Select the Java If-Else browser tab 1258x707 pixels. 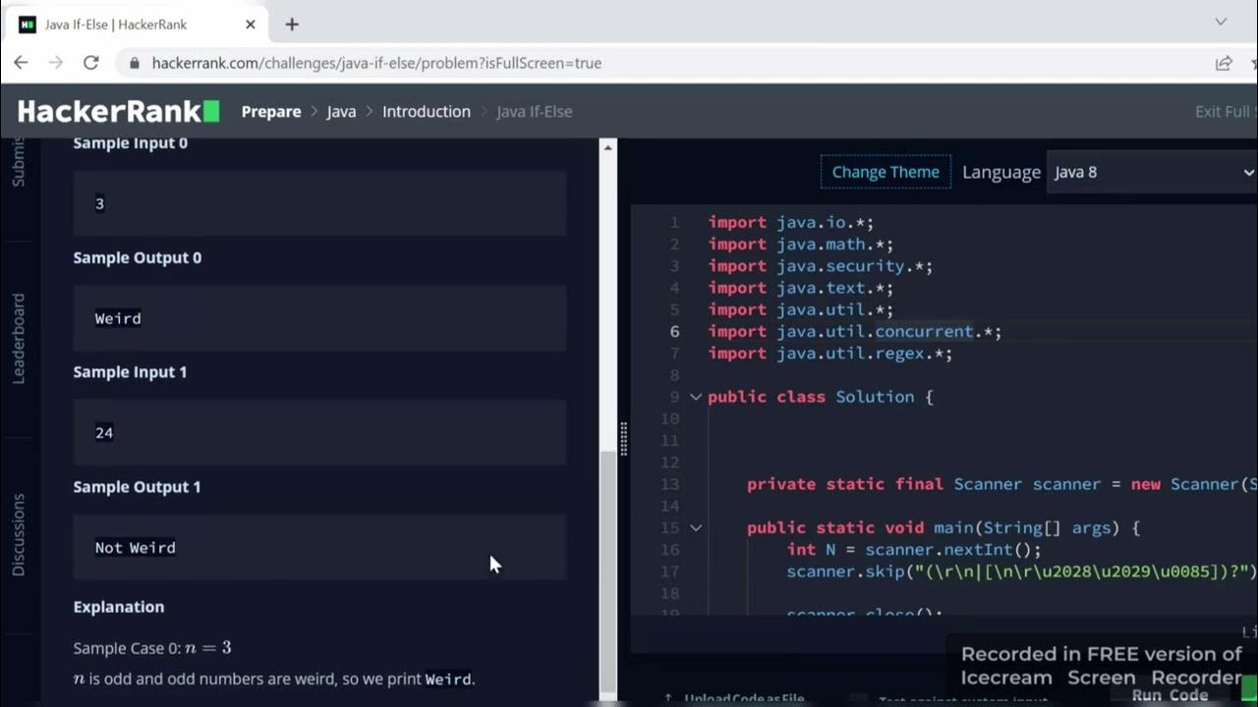[x=138, y=25]
